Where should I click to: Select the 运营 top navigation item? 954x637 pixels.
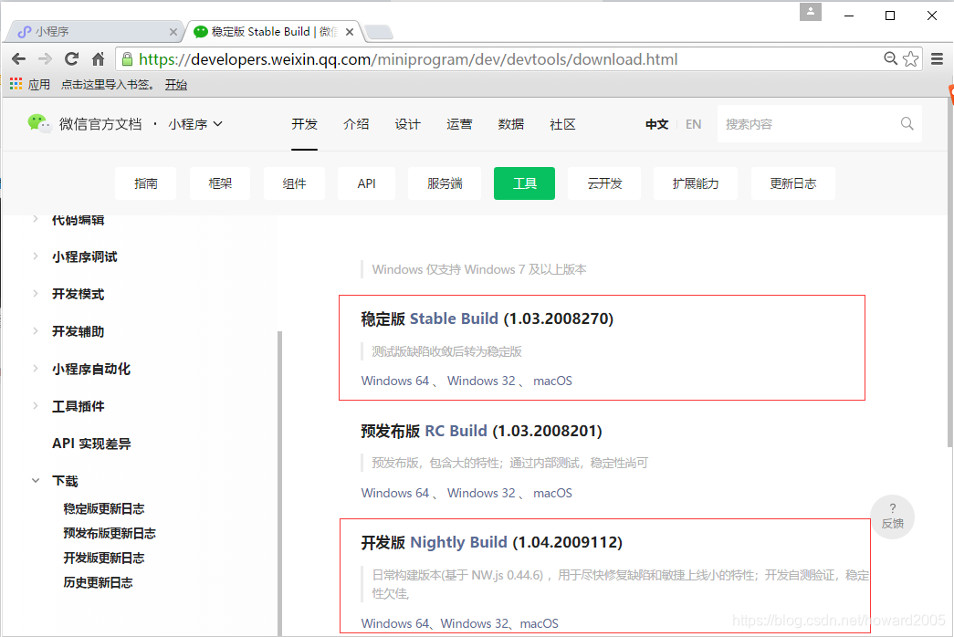point(459,124)
